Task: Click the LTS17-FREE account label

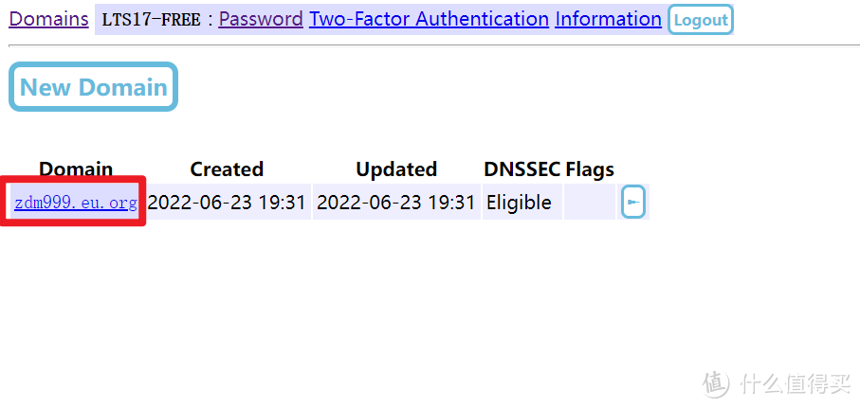Action: [x=152, y=20]
